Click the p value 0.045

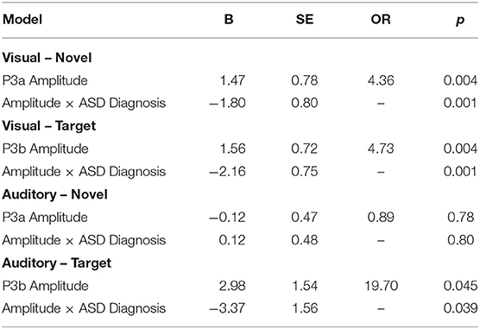point(460,286)
